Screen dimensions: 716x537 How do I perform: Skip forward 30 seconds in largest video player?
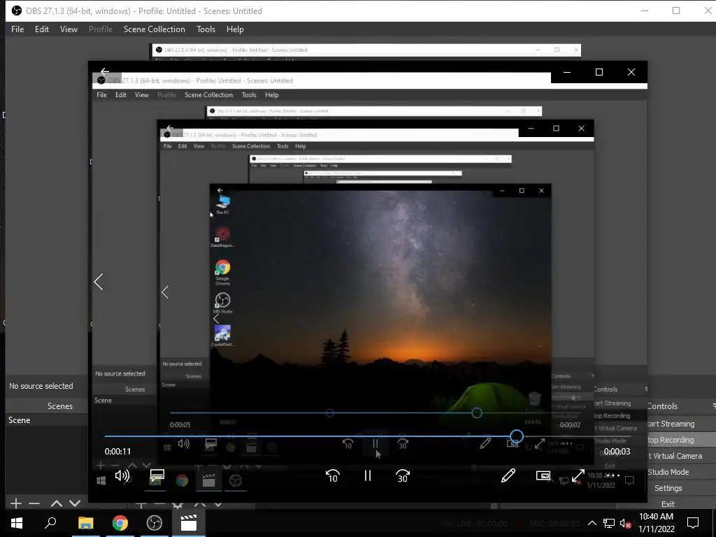pos(402,476)
